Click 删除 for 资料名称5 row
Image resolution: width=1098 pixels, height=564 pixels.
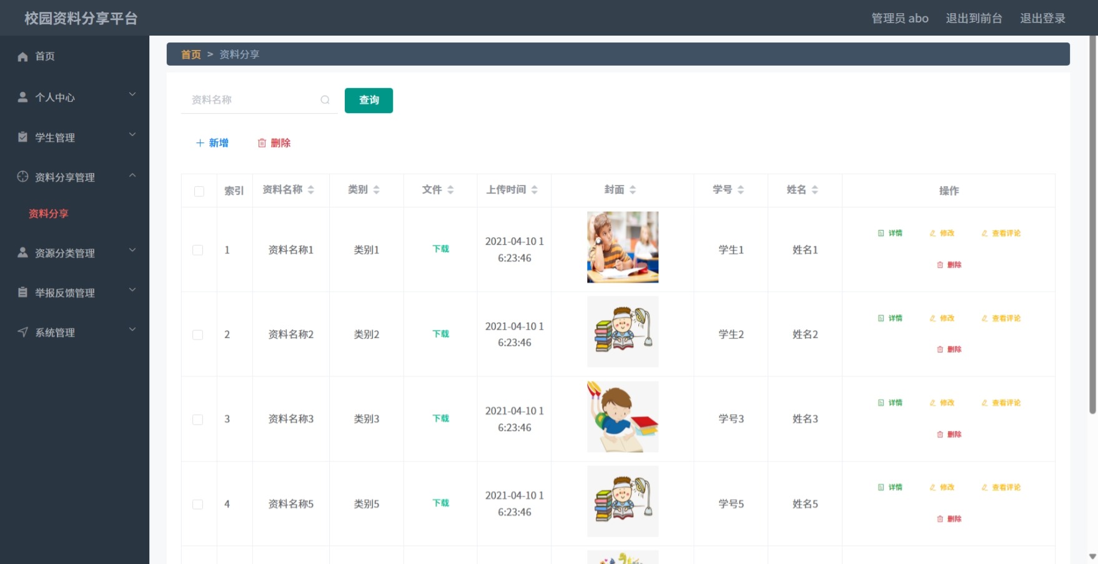coord(949,519)
